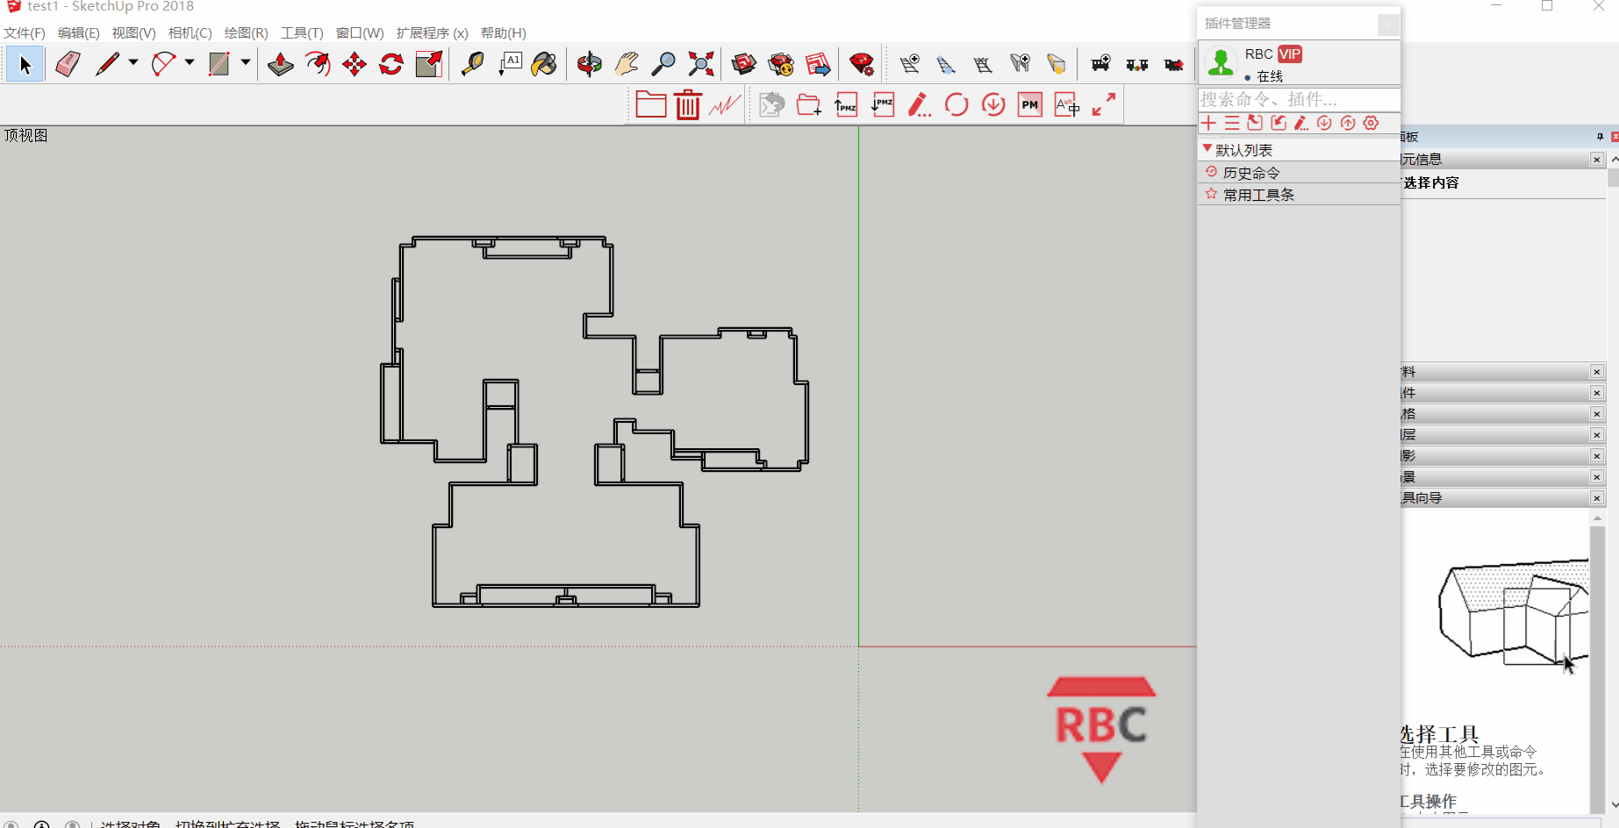Click the Zoom Extents tool

[x=701, y=64]
